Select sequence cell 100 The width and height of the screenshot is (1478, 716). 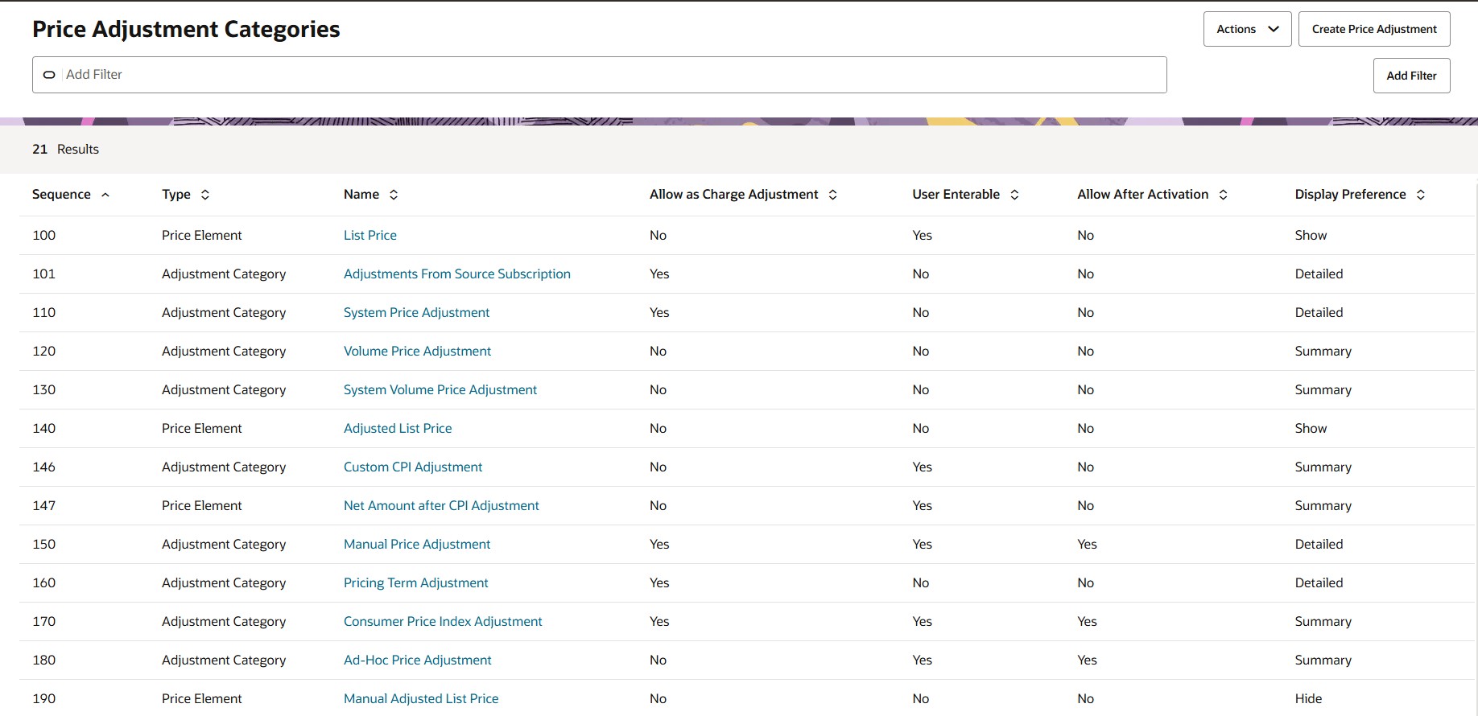[44, 235]
